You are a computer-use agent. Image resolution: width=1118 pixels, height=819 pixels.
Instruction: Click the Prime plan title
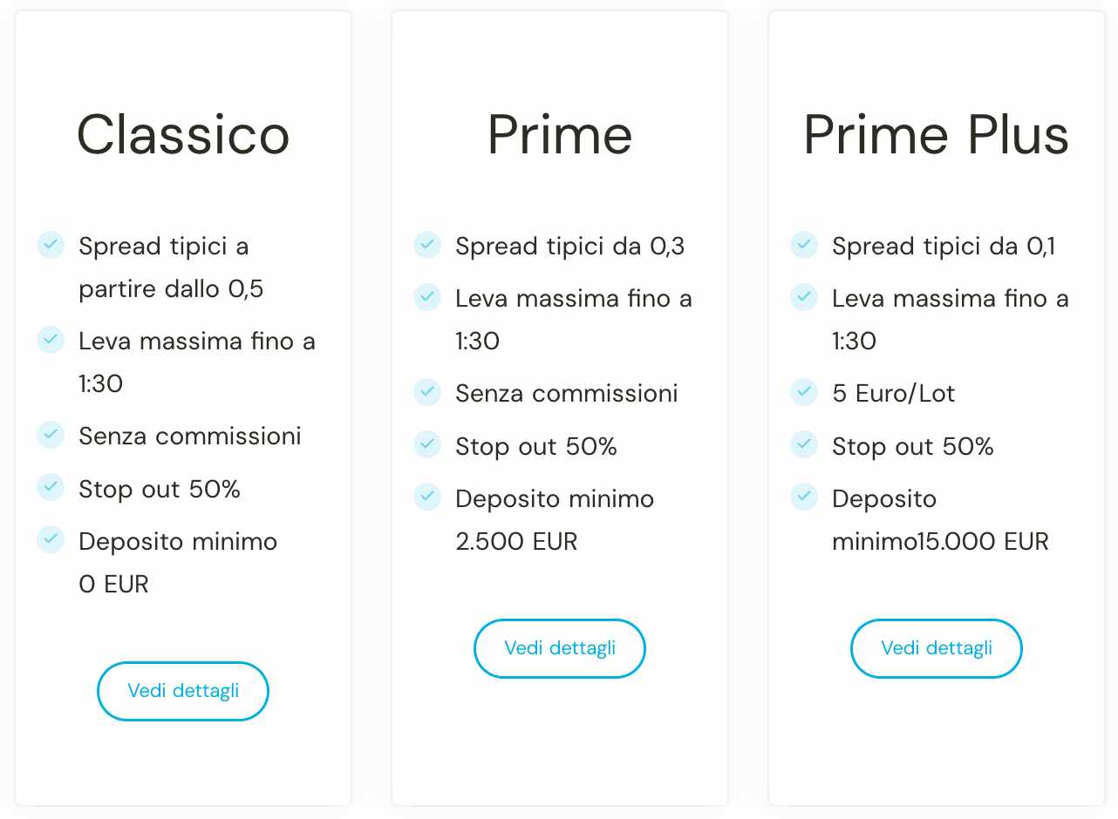point(560,135)
